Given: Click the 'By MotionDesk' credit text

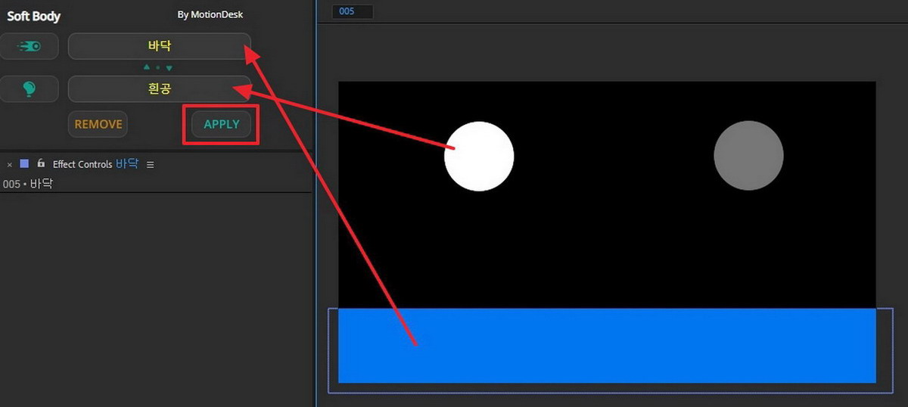Looking at the screenshot, I should pos(210,14).
